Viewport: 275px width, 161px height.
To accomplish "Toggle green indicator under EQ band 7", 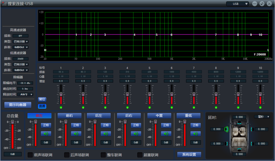I will pyautogui.click(x=194, y=107).
